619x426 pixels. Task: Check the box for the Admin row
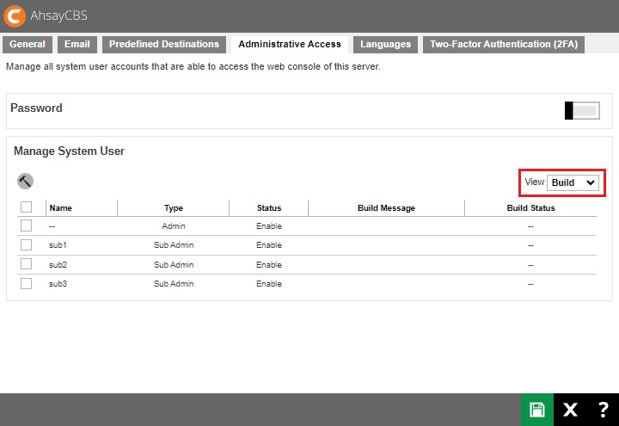pyautogui.click(x=26, y=225)
